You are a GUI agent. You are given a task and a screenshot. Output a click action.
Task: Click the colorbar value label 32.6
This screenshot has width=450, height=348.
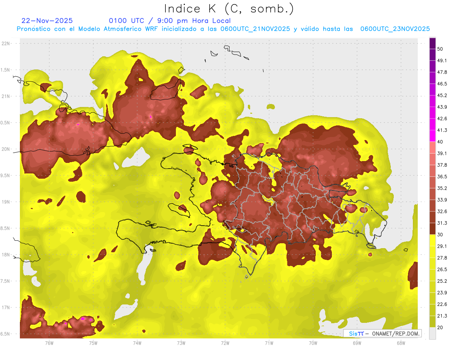click(442, 211)
